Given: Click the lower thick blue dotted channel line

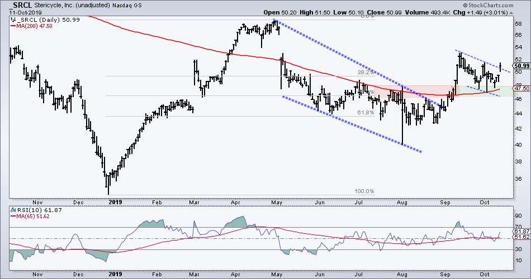Looking at the screenshot, I should (352, 124).
